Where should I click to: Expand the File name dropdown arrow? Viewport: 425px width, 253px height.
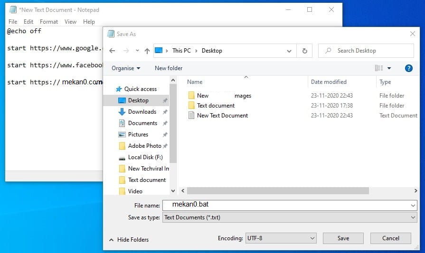point(413,206)
